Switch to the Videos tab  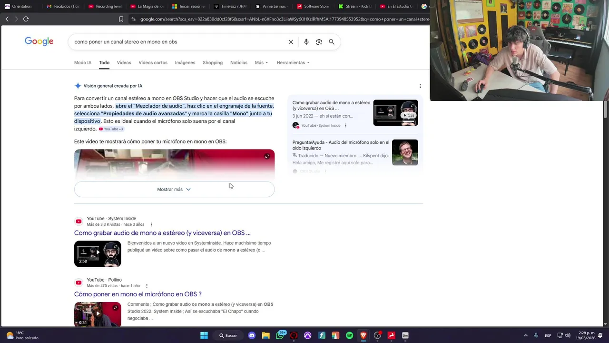point(124,63)
